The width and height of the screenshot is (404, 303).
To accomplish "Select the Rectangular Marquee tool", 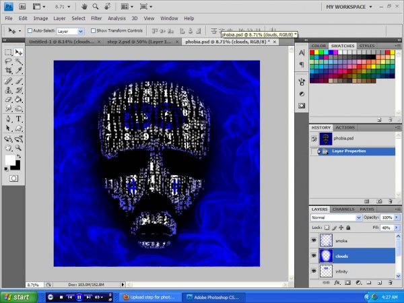I will 8,53.
